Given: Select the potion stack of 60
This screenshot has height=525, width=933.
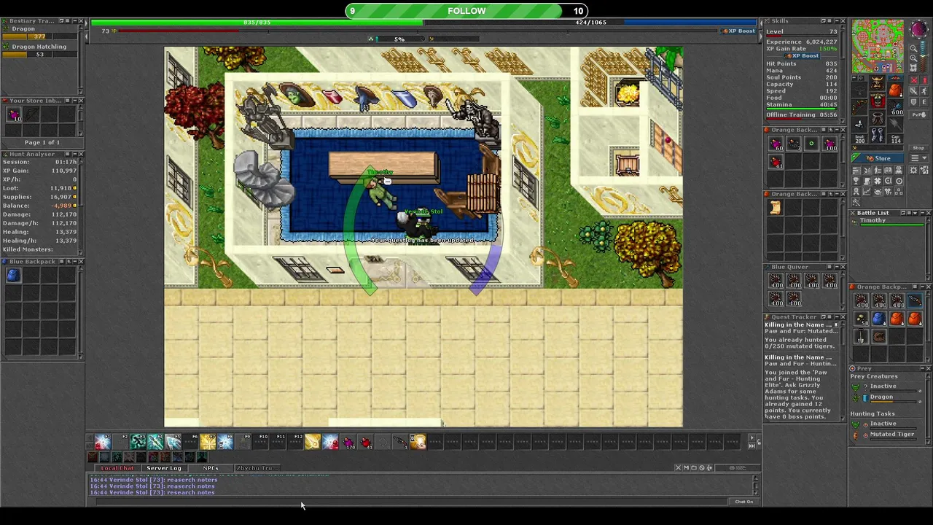Looking at the screenshot, I should point(776,142).
